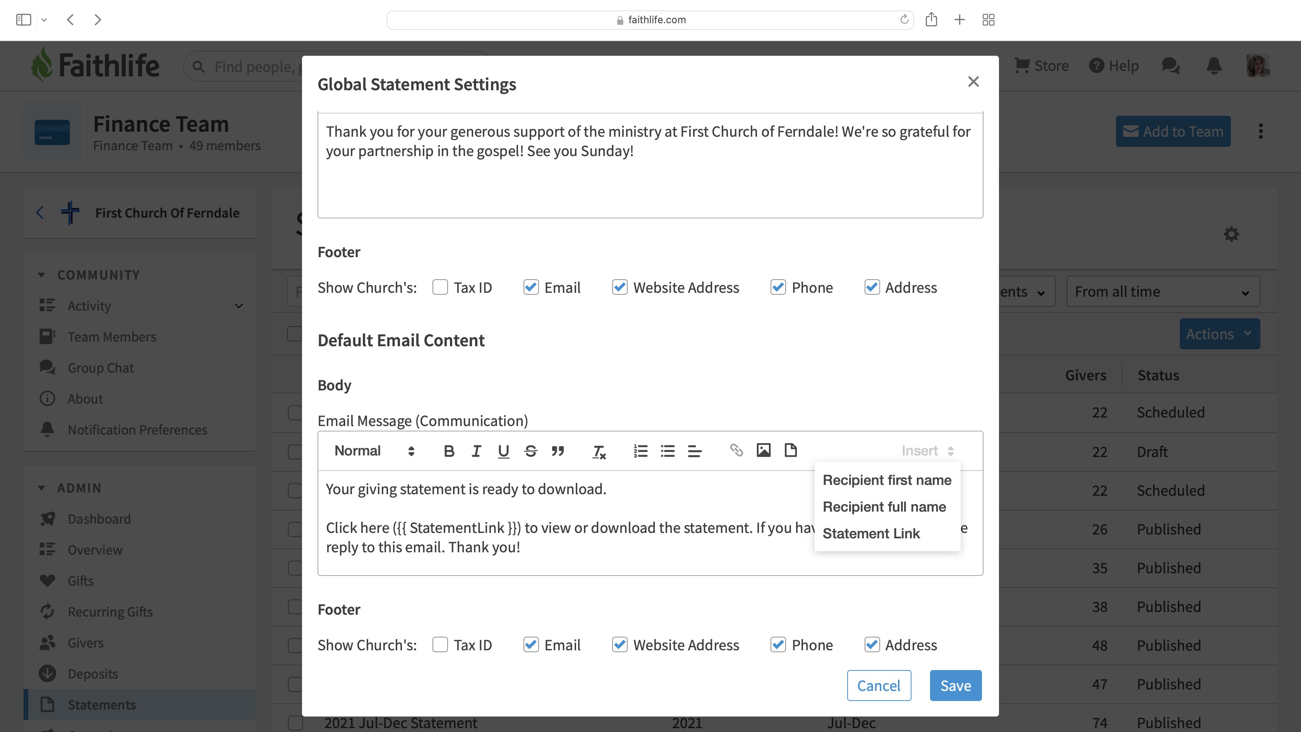Open Safari sidebar options chevron
This screenshot has width=1301, height=732.
point(44,20)
